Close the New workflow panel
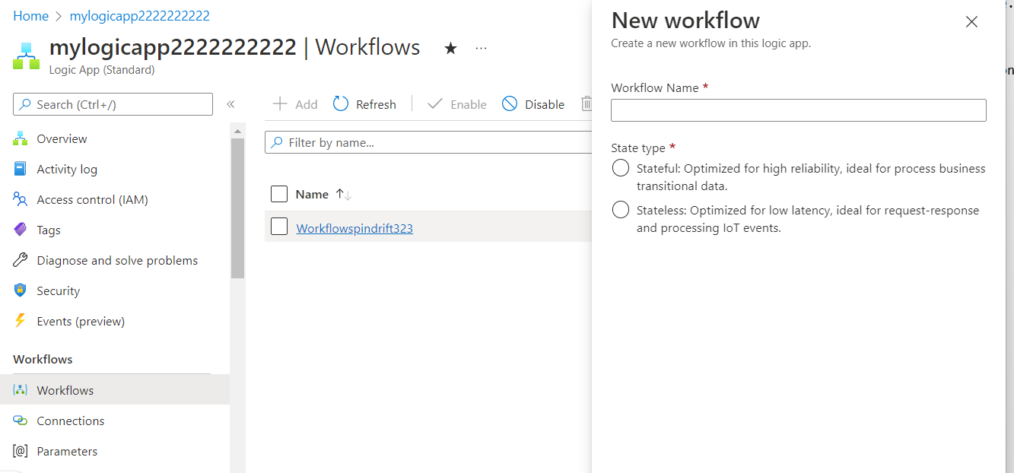The image size is (1014, 473). [971, 22]
